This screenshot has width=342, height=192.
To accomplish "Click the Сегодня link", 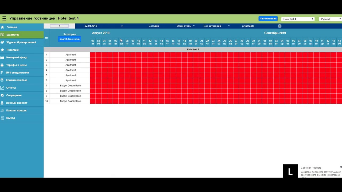I will (x=154, y=26).
